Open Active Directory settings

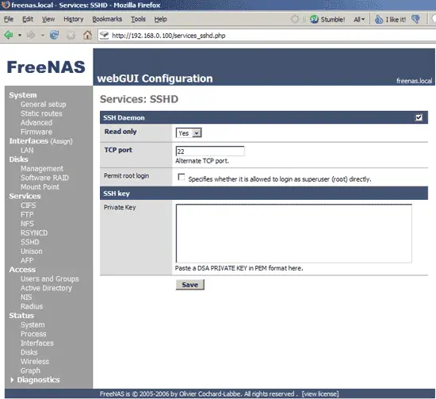click(46, 288)
